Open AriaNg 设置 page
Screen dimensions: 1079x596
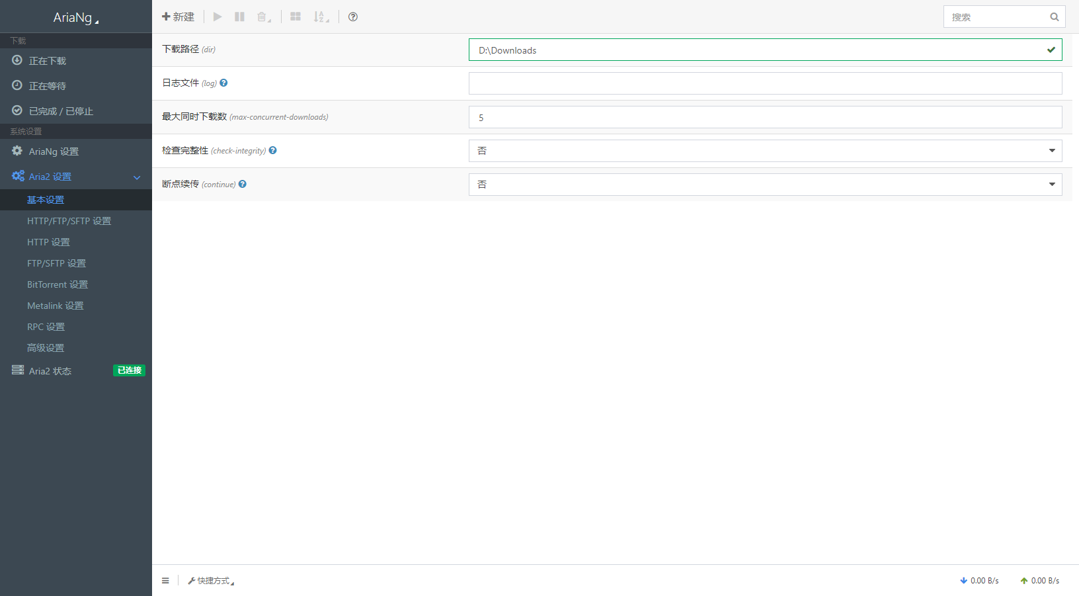coord(76,151)
